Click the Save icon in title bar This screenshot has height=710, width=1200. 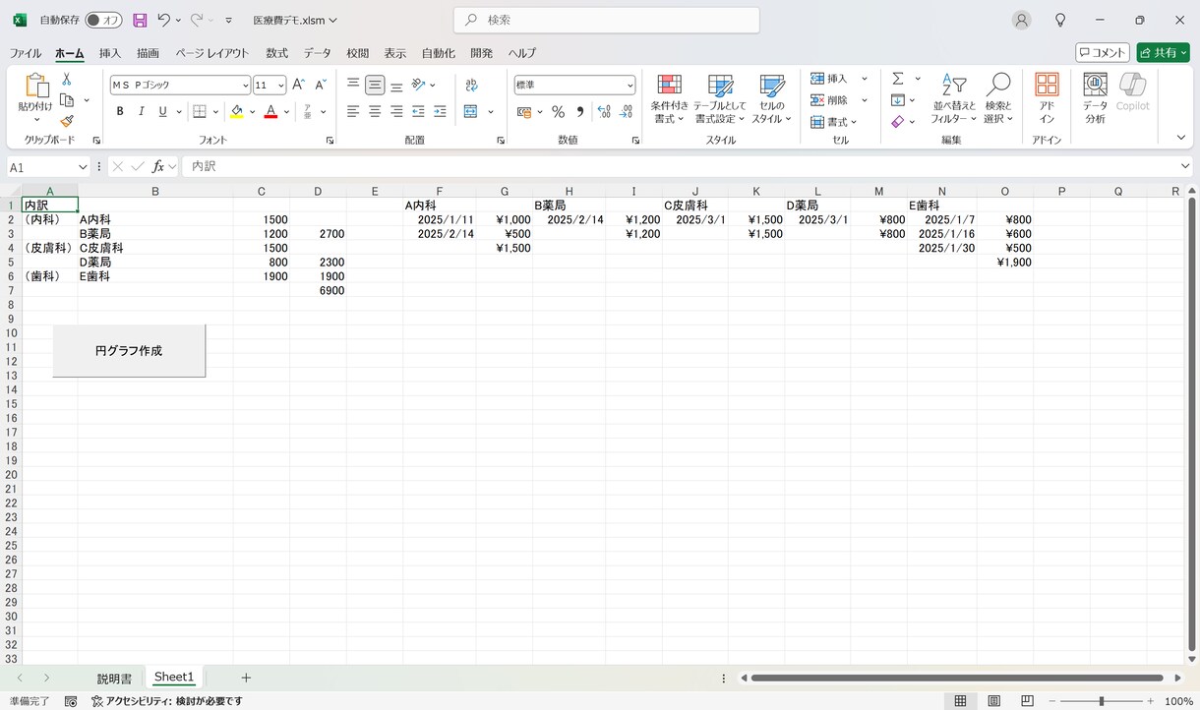click(140, 20)
